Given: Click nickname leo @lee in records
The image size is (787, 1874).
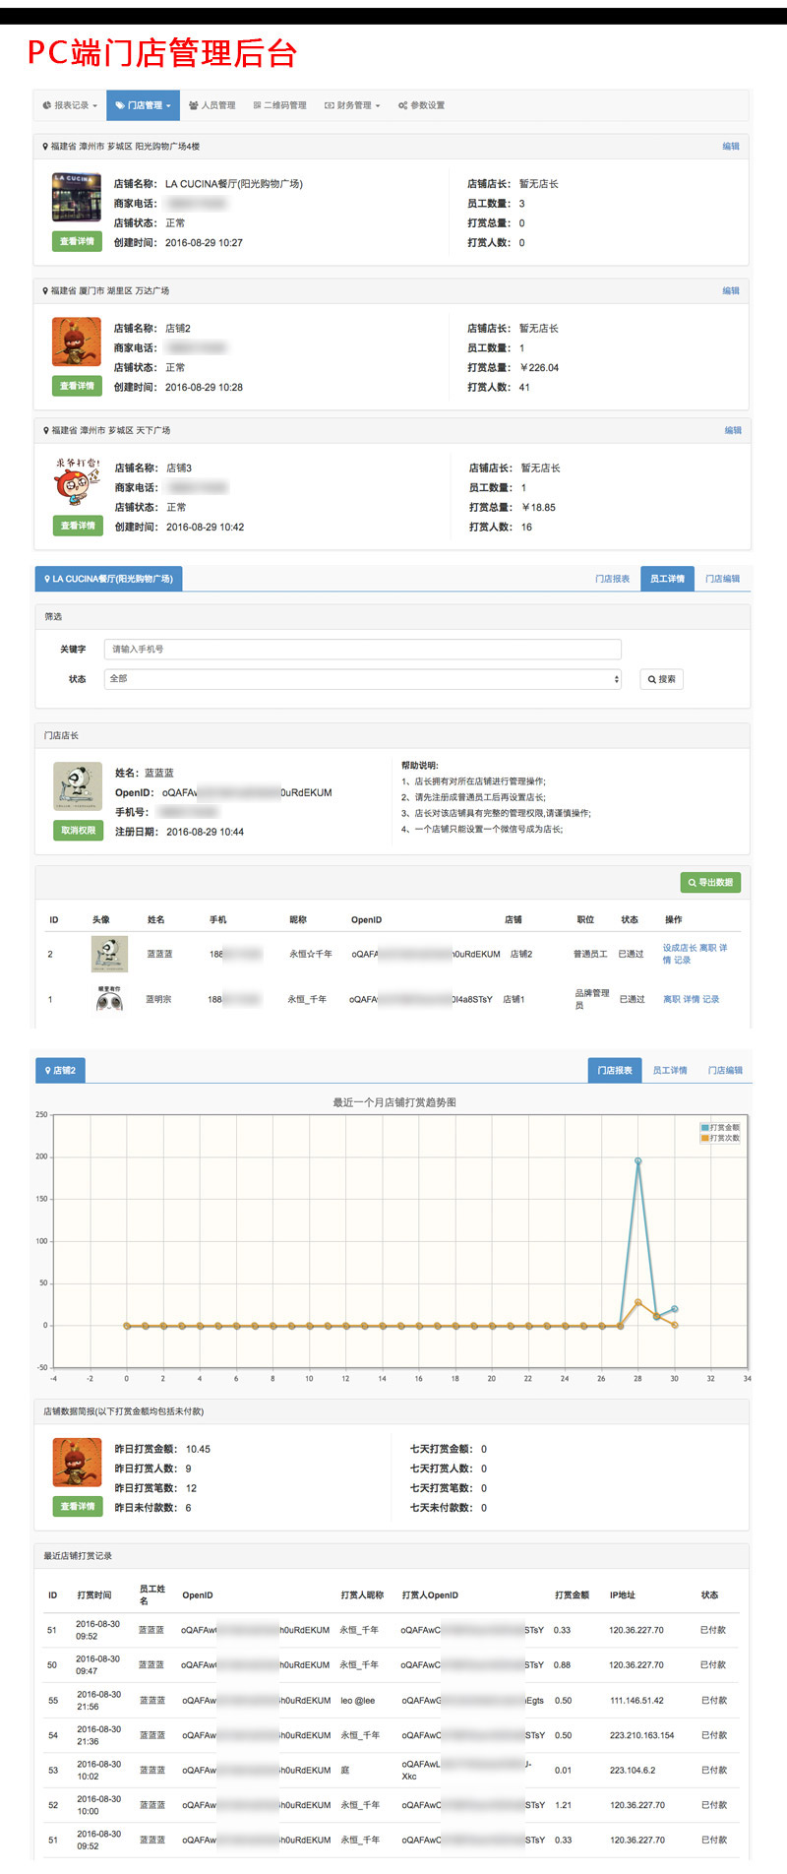Looking at the screenshot, I should [x=357, y=1701].
